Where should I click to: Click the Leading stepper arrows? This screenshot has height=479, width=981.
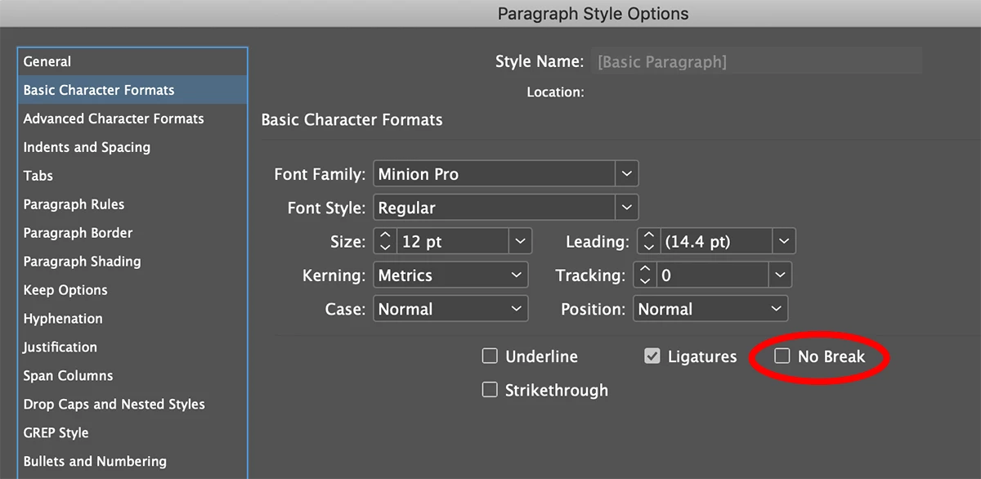coord(648,242)
